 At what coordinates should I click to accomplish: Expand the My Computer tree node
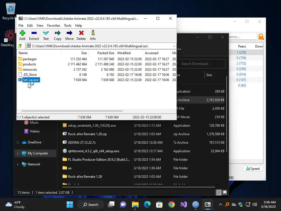click(x=18, y=153)
